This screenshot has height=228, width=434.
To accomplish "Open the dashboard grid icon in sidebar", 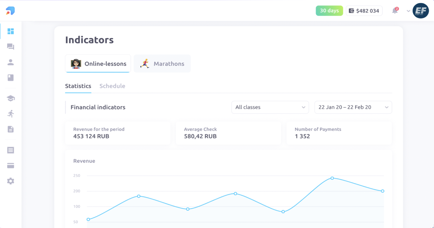I will (x=11, y=31).
